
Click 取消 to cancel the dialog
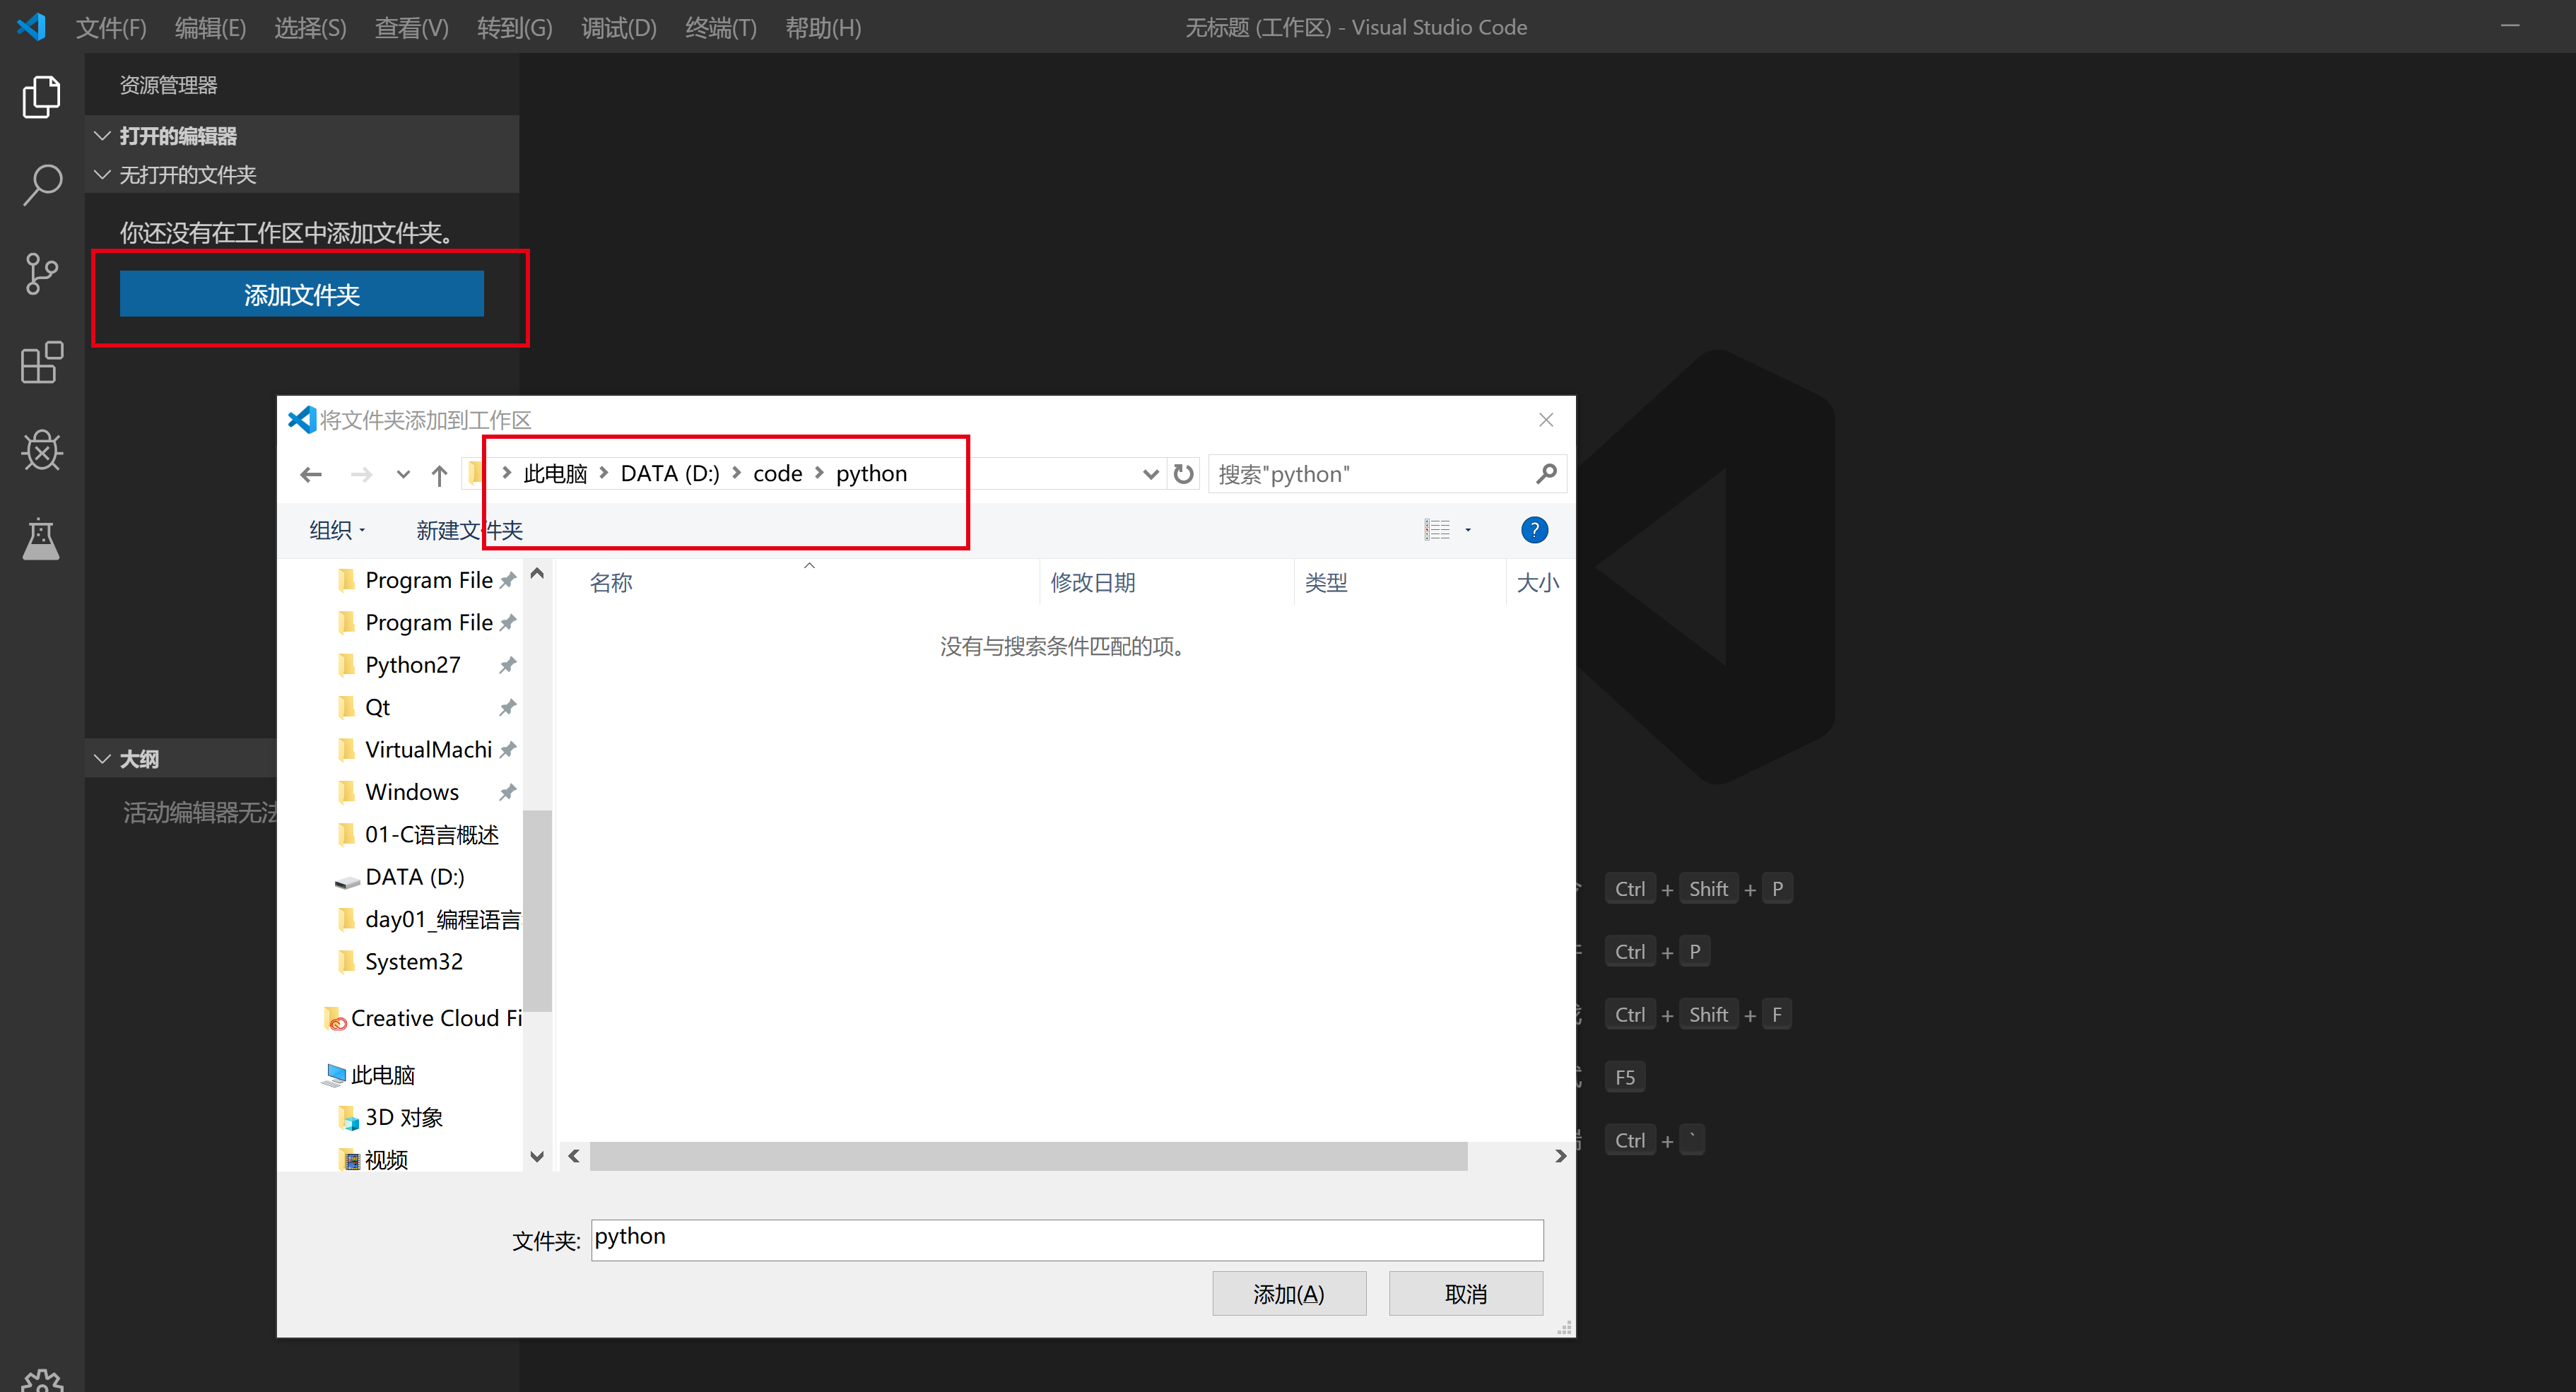1465,1294
